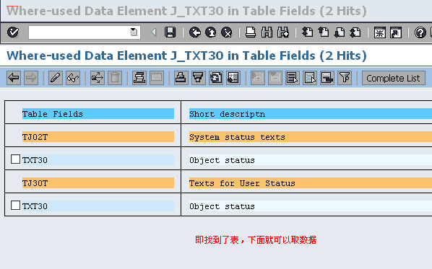Click the pencil Change icon
Screen dimensions: 432x269
[x=56, y=78]
